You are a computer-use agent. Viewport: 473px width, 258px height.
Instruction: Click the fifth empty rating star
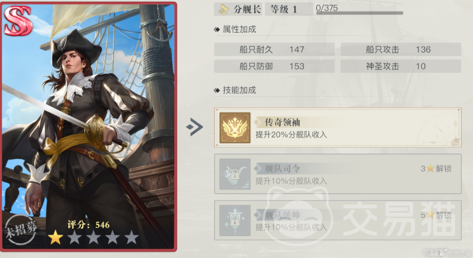[132, 238]
